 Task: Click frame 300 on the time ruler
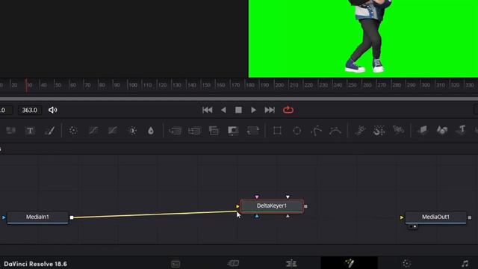(x=425, y=85)
